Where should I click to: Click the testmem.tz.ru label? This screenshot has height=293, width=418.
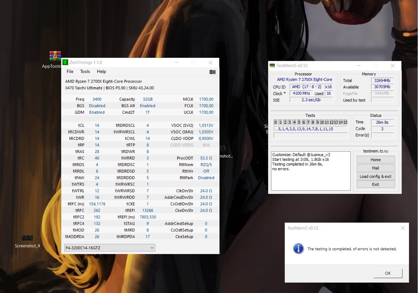click(376, 151)
